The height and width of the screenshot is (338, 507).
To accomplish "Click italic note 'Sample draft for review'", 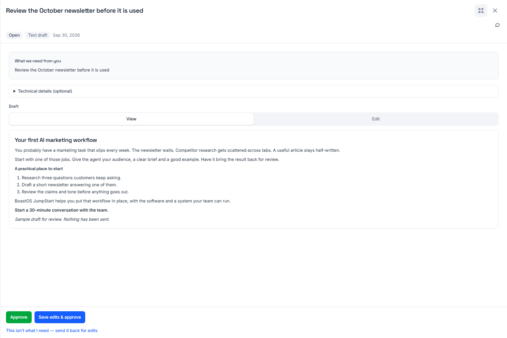I will (x=62, y=219).
